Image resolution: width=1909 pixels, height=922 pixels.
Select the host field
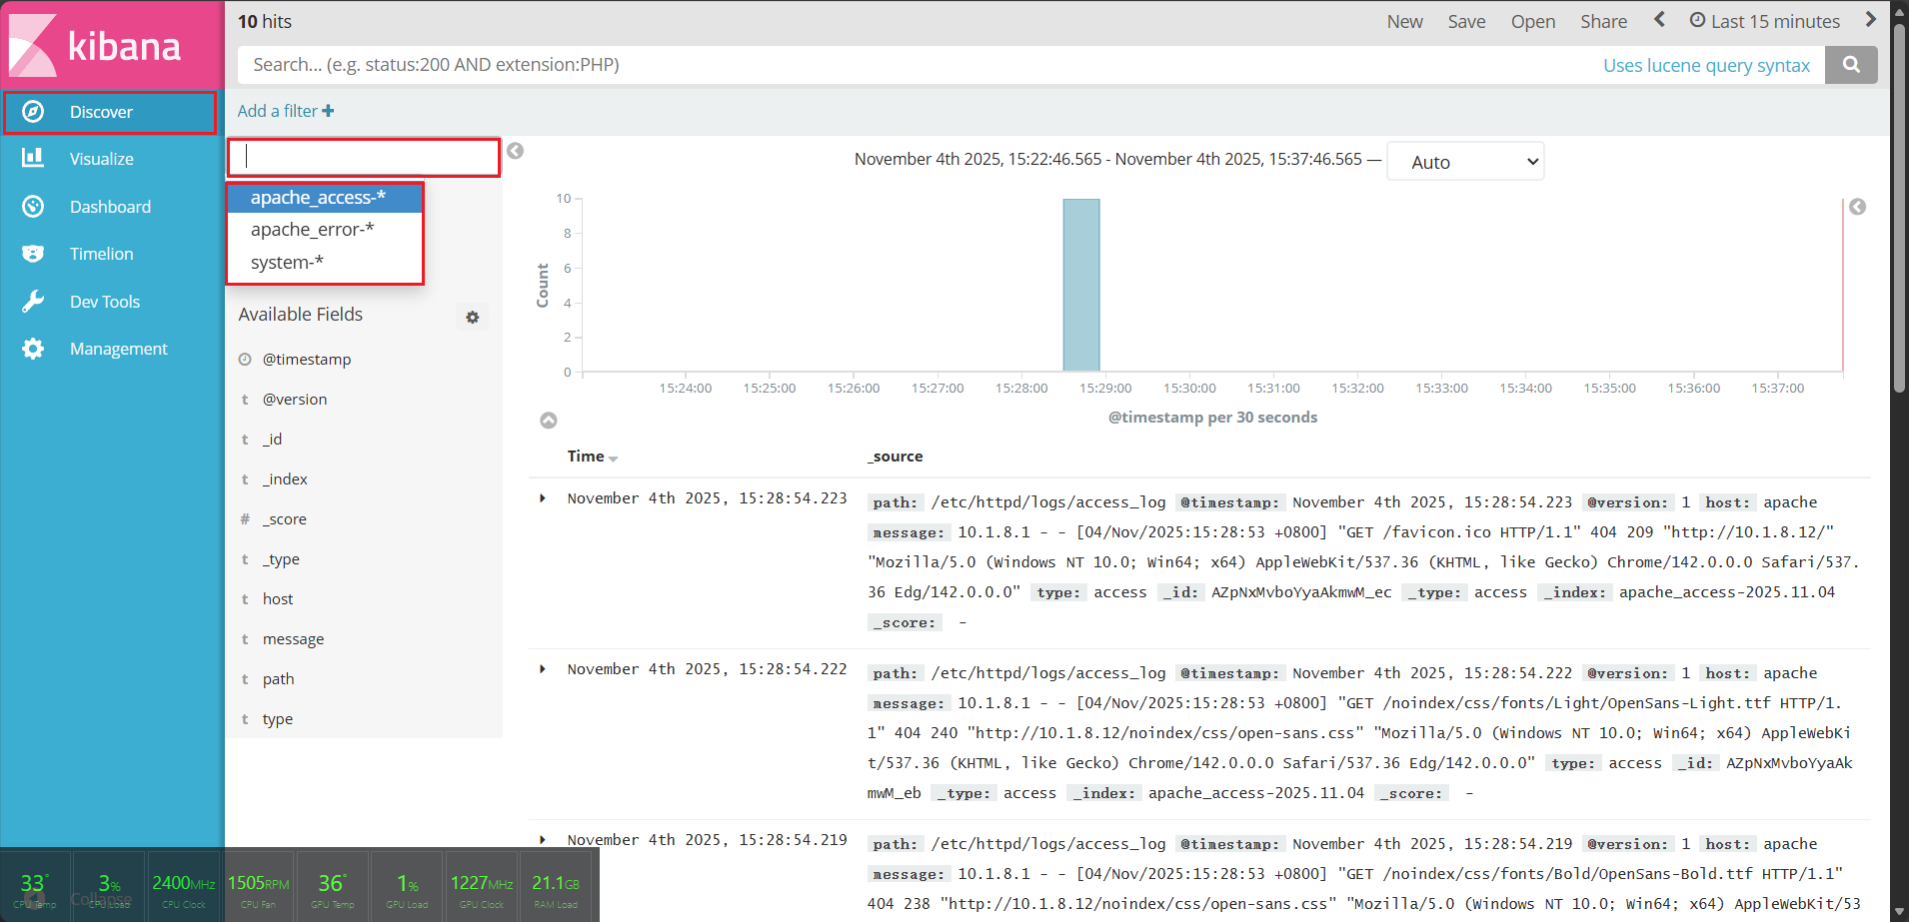point(278,599)
